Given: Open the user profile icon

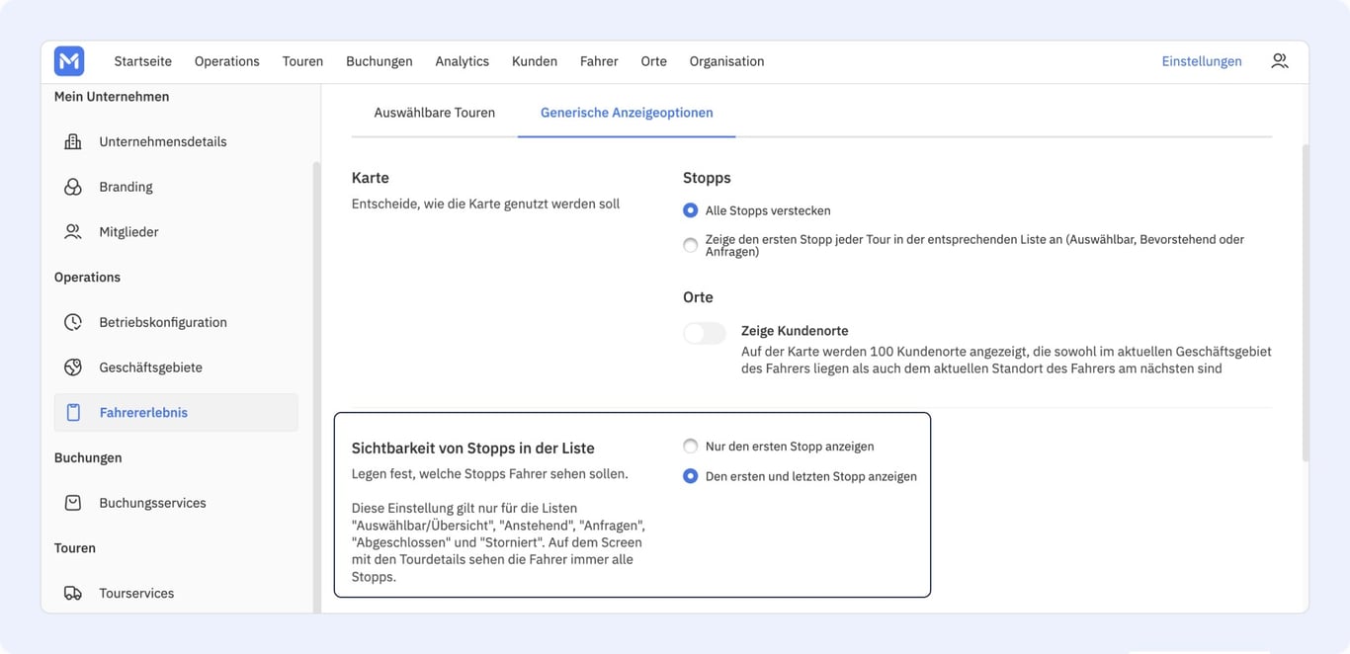Looking at the screenshot, I should 1280,61.
